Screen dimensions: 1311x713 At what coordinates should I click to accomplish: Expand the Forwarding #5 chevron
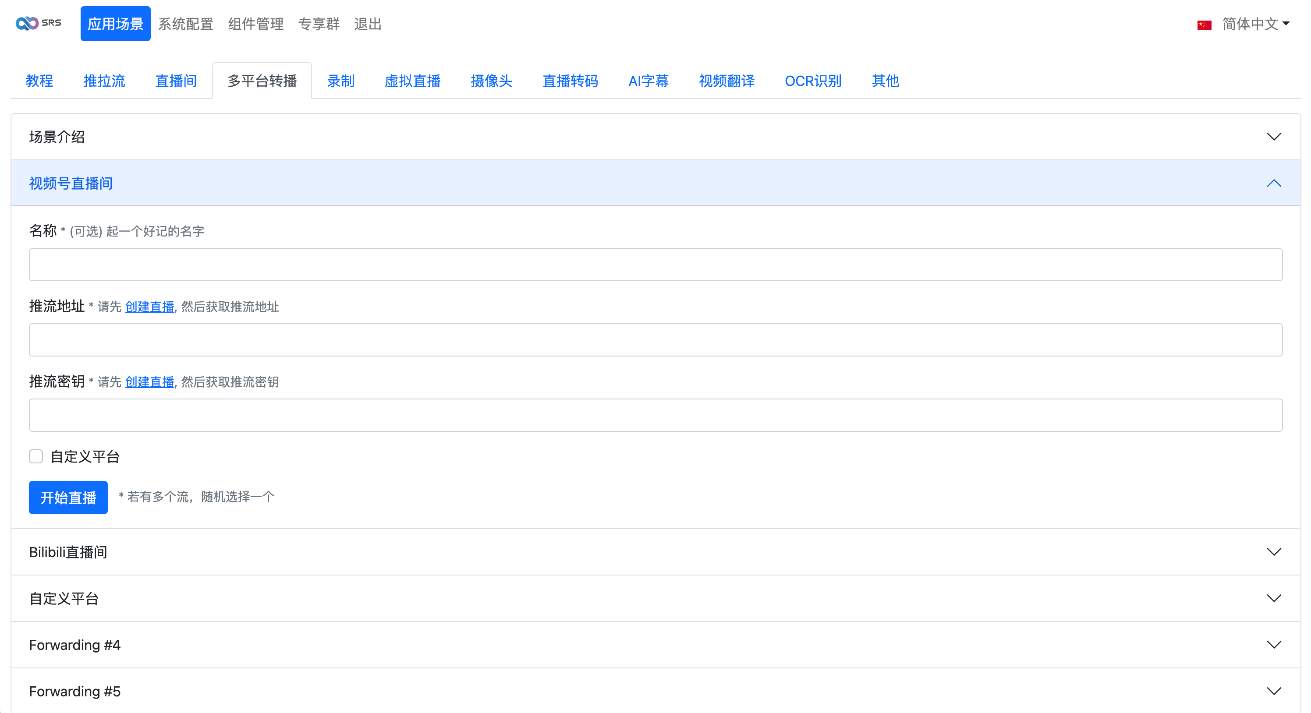point(1274,691)
